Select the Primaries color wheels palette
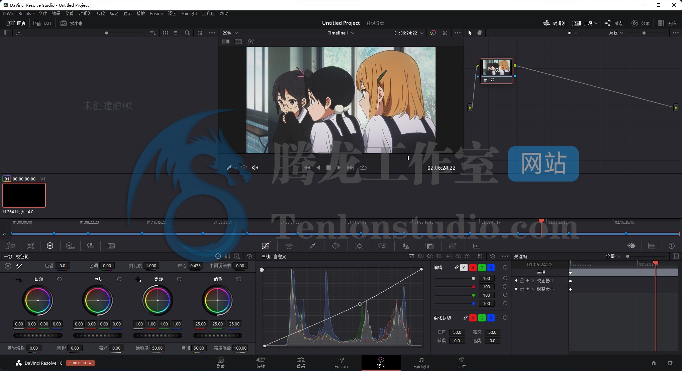The height and width of the screenshot is (371, 682). click(x=50, y=246)
